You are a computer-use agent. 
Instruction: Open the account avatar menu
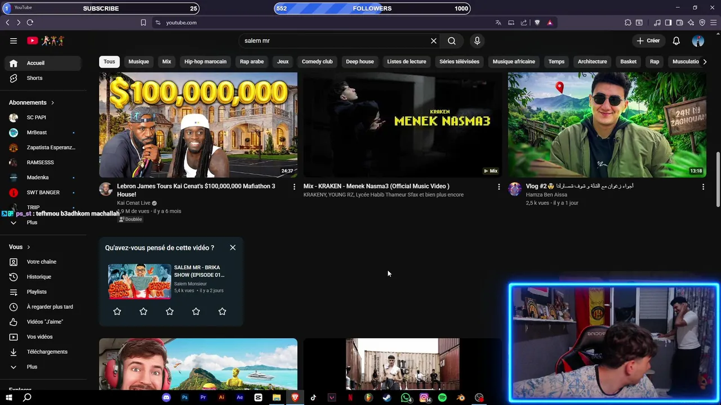(698, 40)
